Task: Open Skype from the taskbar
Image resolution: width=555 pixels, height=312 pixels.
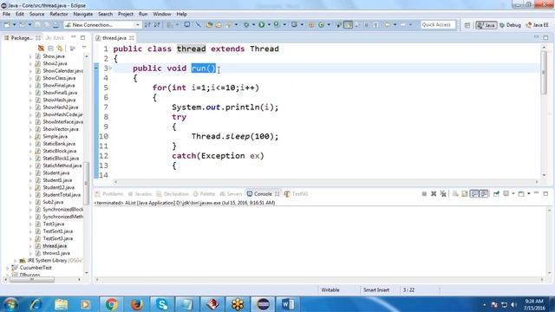Action: (162, 304)
